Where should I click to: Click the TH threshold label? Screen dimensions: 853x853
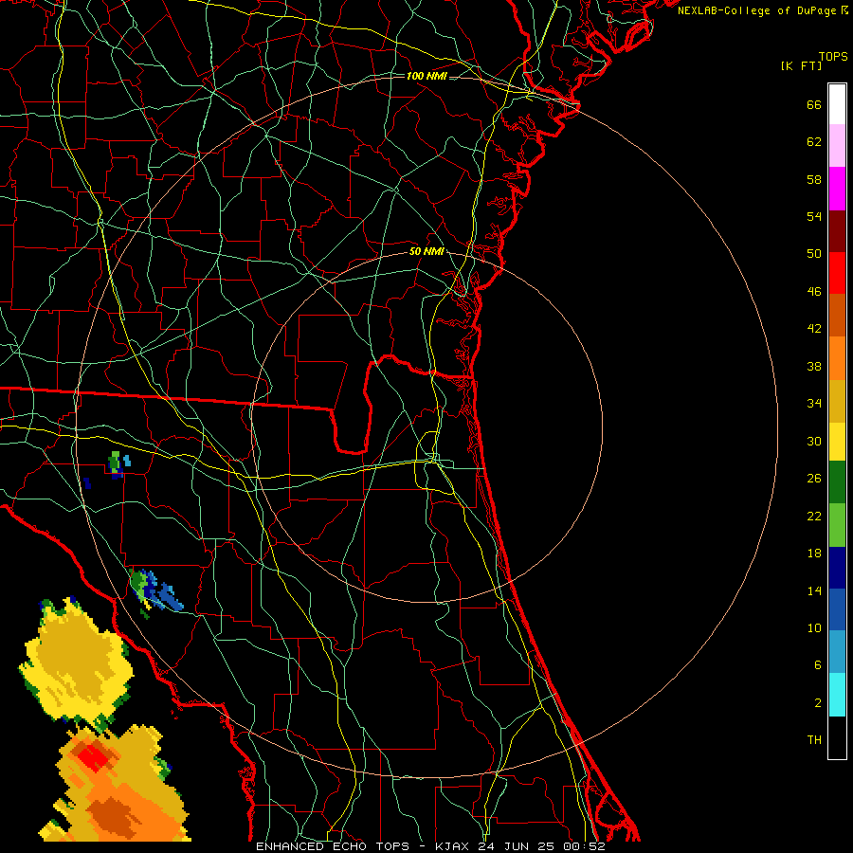[814, 740]
